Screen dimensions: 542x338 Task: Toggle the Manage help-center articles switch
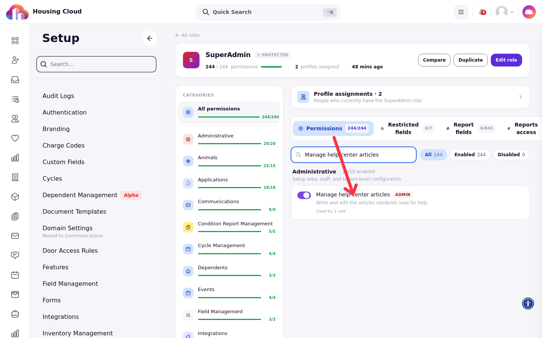304,195
